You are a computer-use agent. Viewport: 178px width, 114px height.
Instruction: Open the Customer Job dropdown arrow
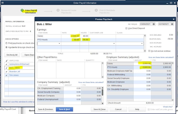[x=114, y=44]
